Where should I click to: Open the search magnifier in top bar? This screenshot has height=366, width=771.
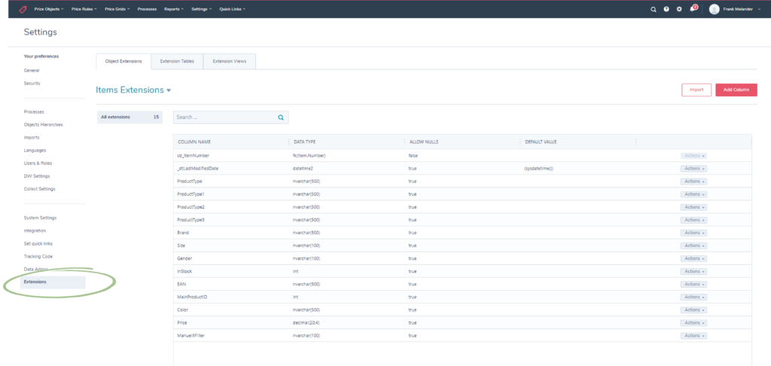click(x=653, y=9)
